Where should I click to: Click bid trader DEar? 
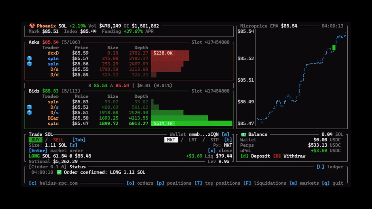53,118
